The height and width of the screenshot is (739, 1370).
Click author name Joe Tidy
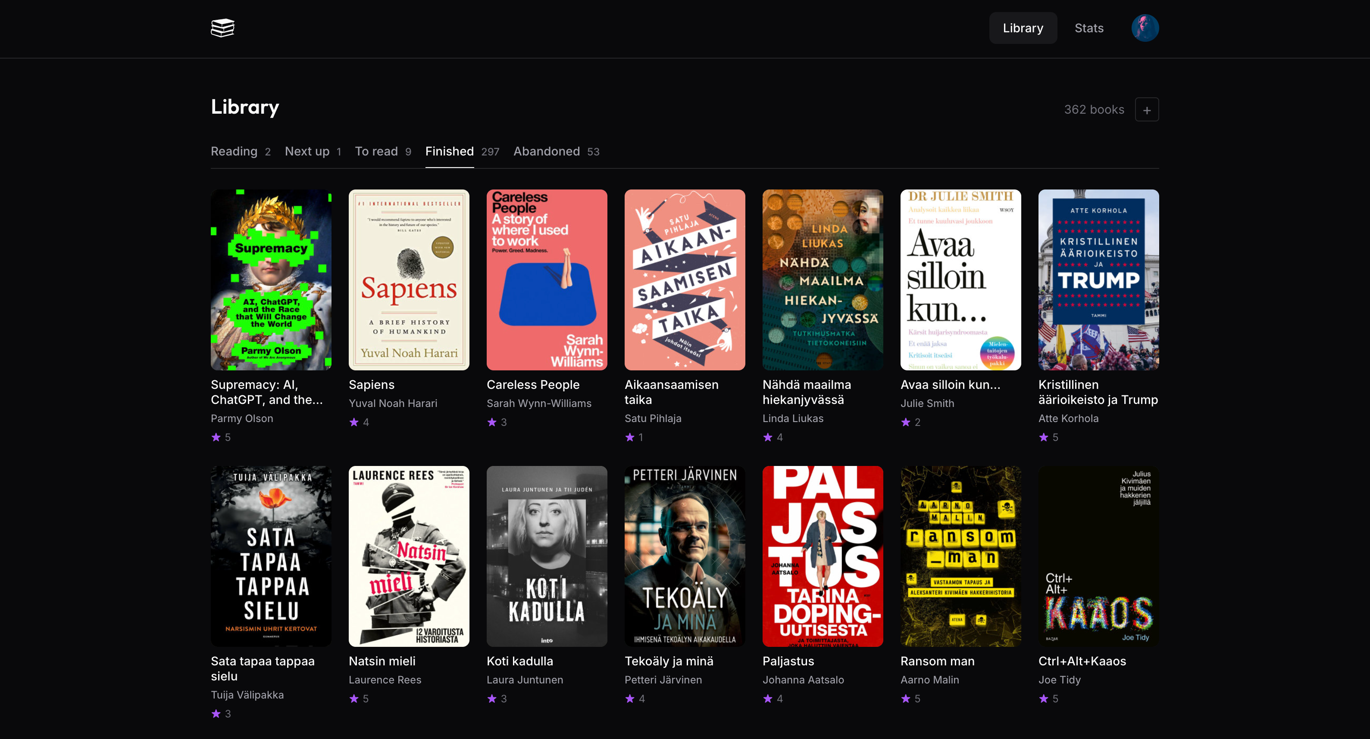[x=1060, y=680]
